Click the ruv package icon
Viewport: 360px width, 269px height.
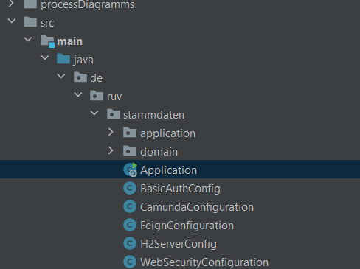(97, 96)
